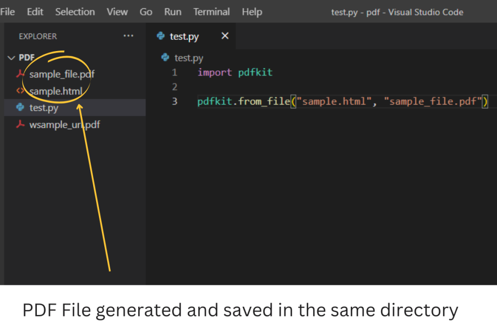Image resolution: width=497 pixels, height=332 pixels.
Task: Collapse the PDF folder in Explorer
Action: [x=11, y=58]
